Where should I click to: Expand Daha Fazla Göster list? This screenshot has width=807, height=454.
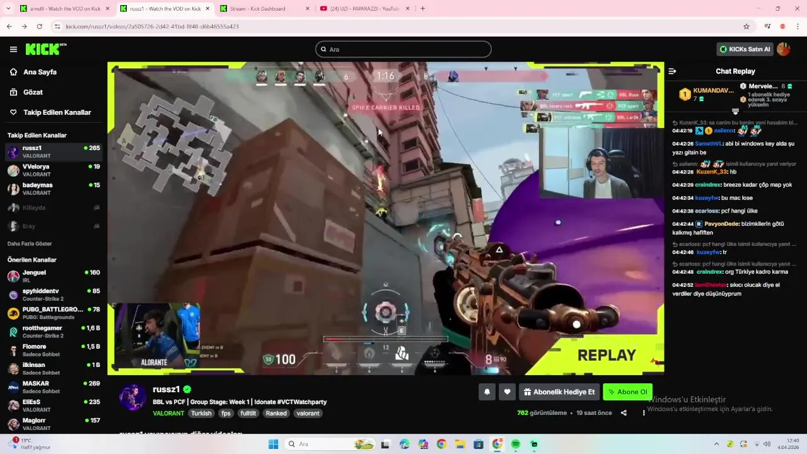(30, 243)
